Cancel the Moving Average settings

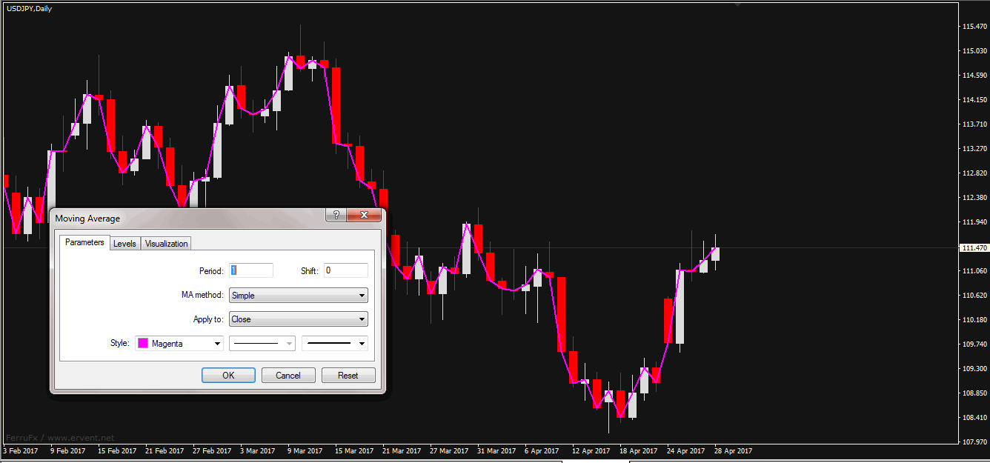pos(288,376)
